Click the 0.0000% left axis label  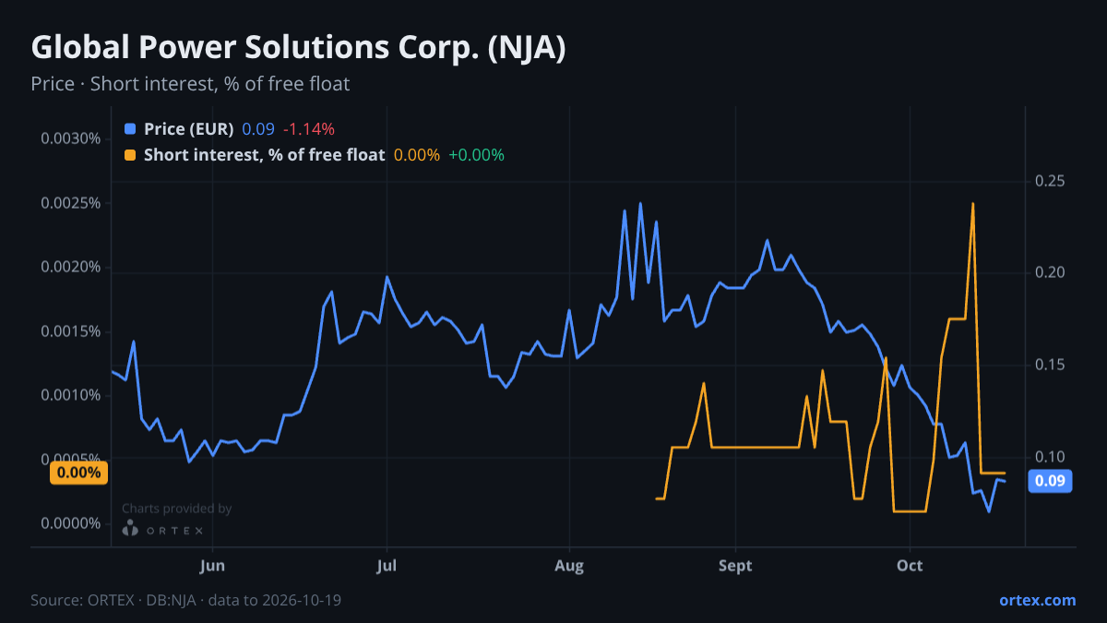tap(70, 523)
